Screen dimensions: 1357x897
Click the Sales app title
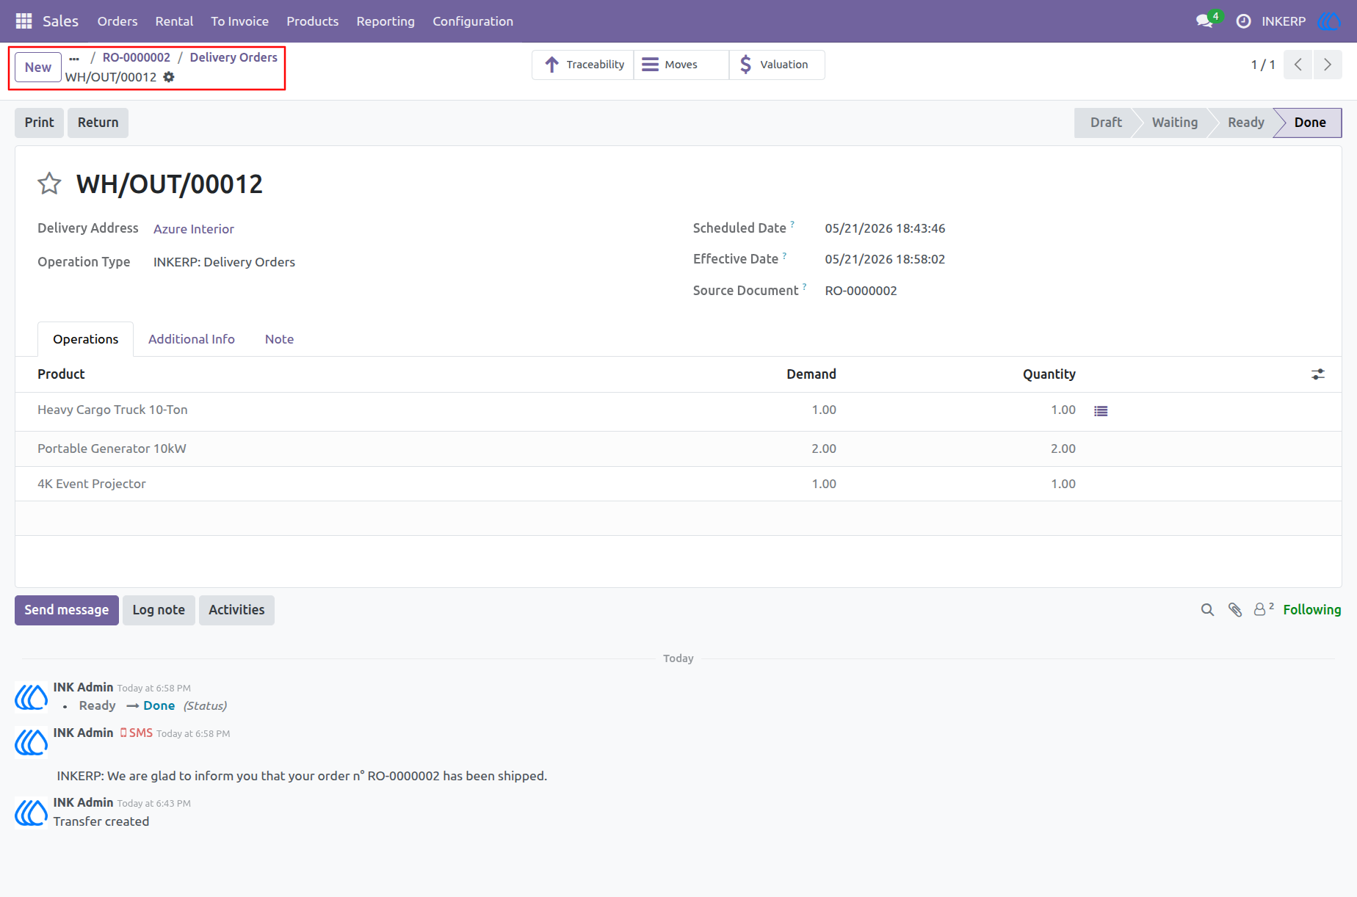(60, 21)
